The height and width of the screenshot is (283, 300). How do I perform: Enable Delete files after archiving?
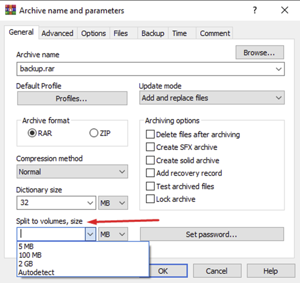(150, 134)
